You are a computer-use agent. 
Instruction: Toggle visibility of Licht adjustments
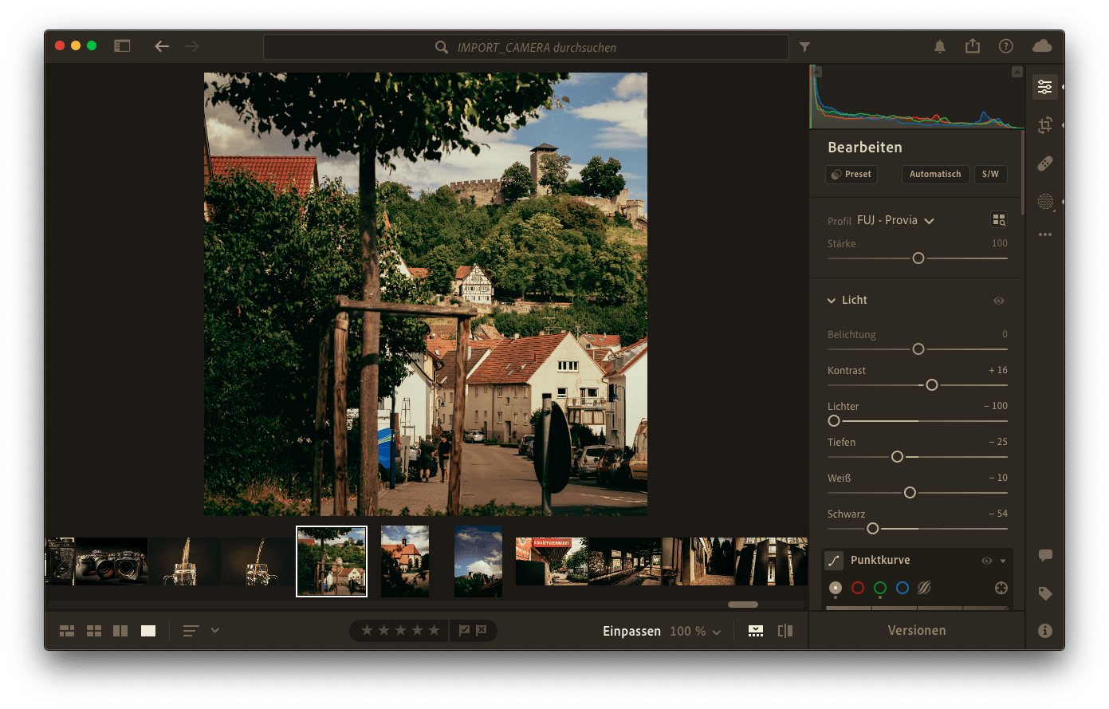pos(998,301)
